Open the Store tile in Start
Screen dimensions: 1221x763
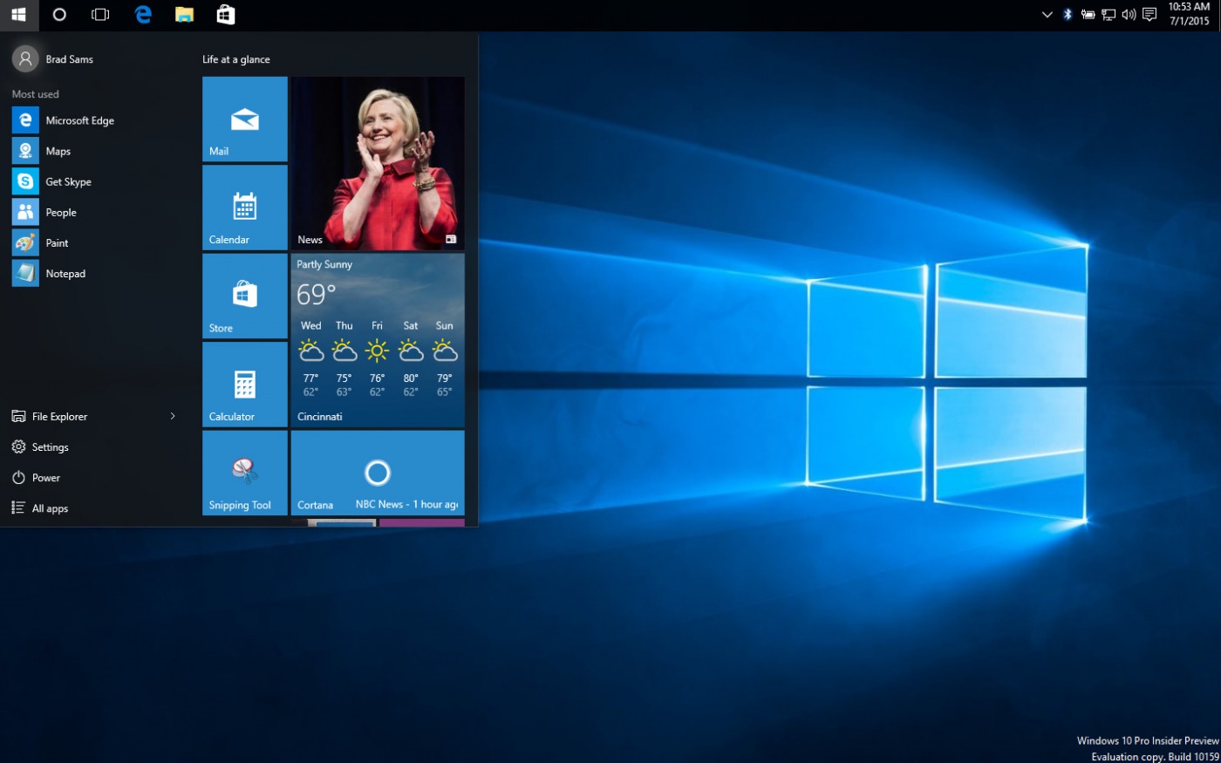(244, 296)
